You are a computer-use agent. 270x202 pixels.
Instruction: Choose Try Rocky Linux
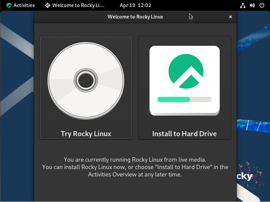tap(86, 88)
